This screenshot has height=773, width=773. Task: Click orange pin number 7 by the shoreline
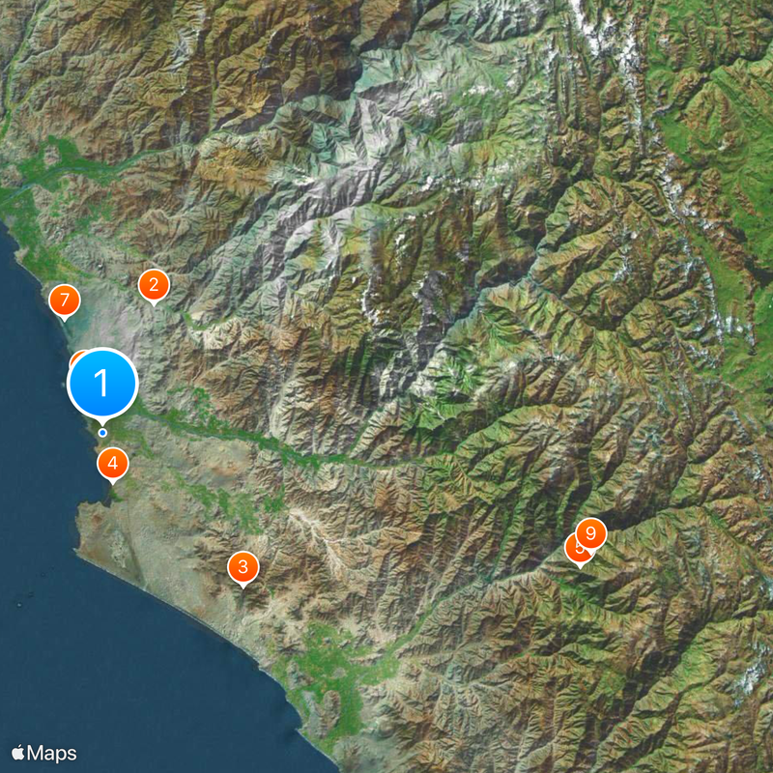pyautogui.click(x=65, y=301)
